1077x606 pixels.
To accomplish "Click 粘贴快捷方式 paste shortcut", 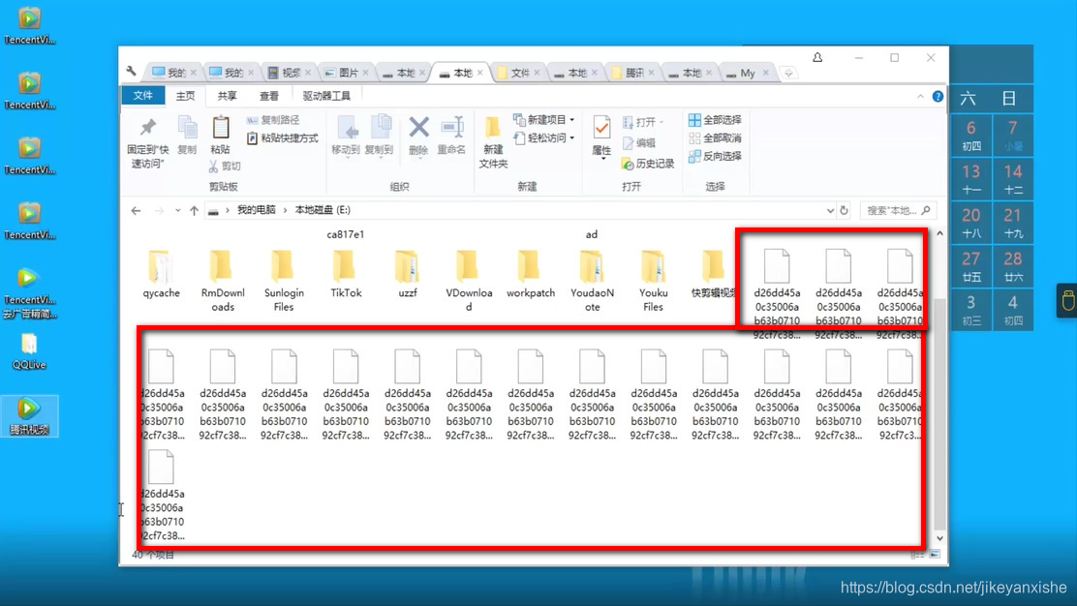I will pos(282,137).
